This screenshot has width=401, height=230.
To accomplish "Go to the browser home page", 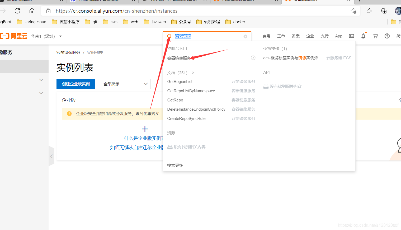I will [x=32, y=11].
